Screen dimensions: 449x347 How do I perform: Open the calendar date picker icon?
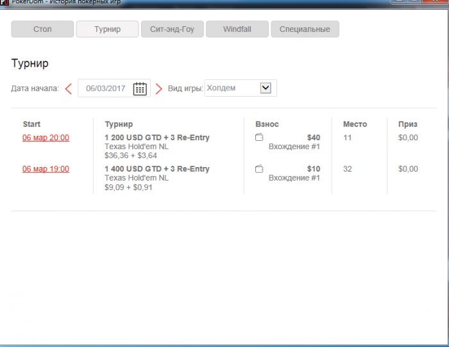[140, 88]
